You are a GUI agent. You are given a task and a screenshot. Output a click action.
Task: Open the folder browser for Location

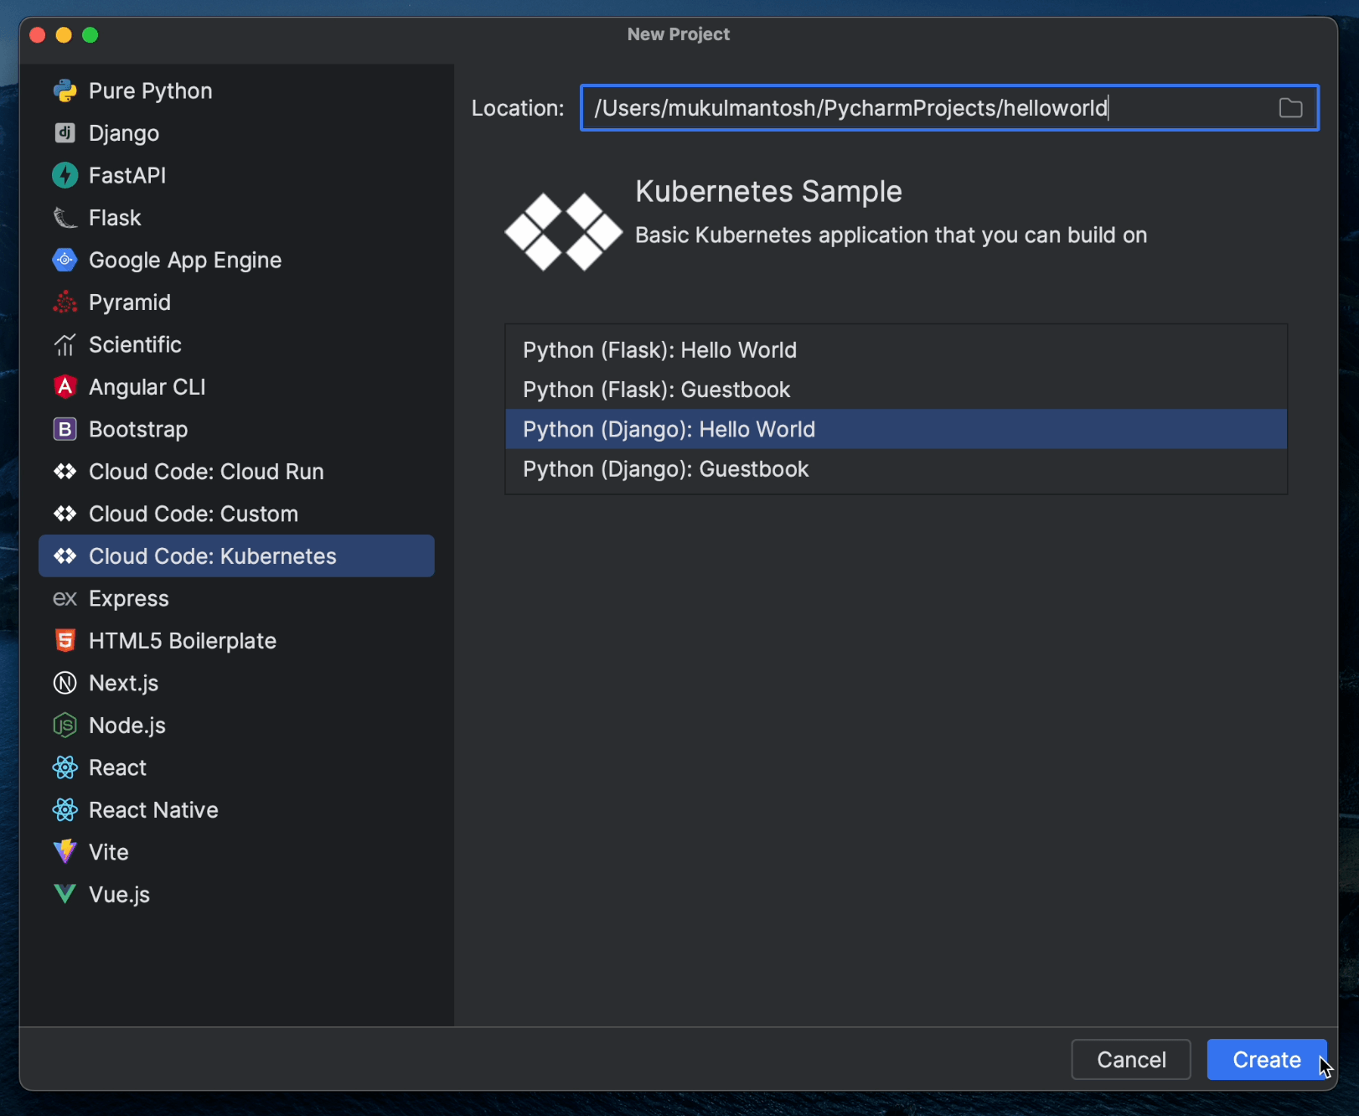[1289, 107]
